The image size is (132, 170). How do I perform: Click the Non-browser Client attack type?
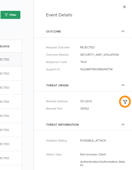(93, 154)
